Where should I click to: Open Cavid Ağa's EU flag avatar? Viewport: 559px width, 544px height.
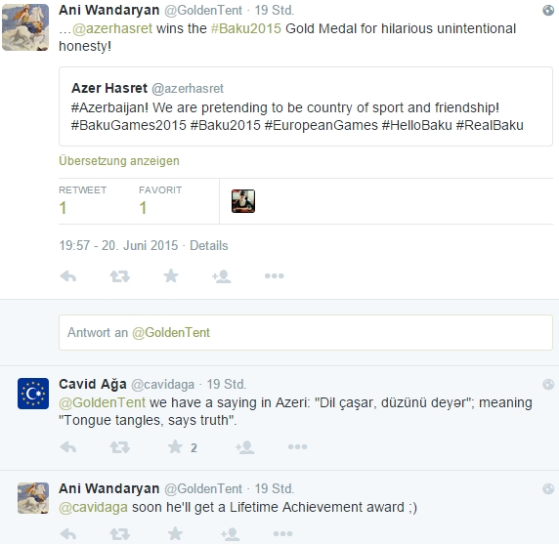pyautogui.click(x=33, y=394)
